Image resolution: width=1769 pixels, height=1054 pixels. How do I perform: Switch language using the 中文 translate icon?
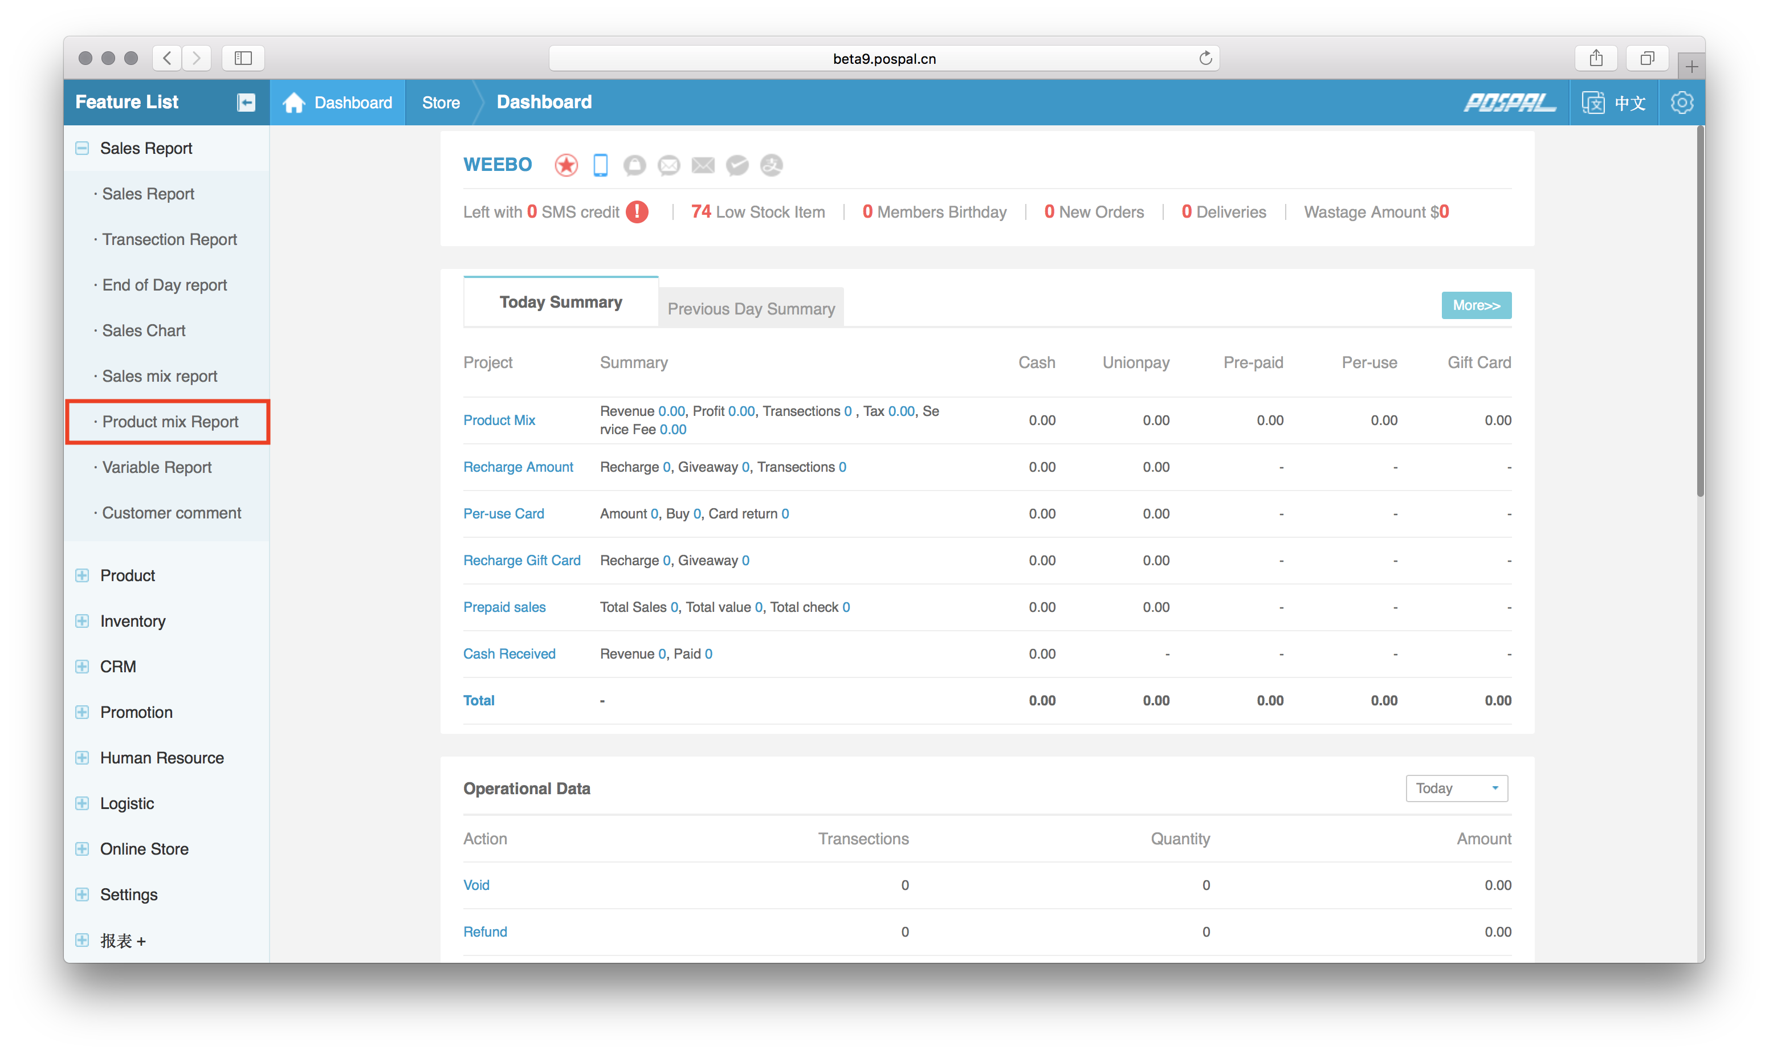(1593, 103)
